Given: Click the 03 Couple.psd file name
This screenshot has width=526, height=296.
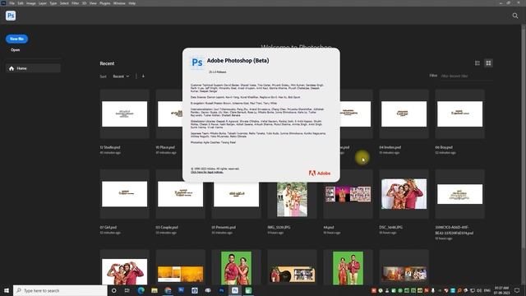Looking at the screenshot, I should click(167, 227).
